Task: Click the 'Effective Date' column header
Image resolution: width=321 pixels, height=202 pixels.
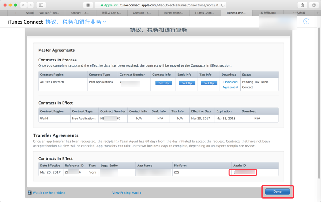Action: pyautogui.click(x=201, y=111)
